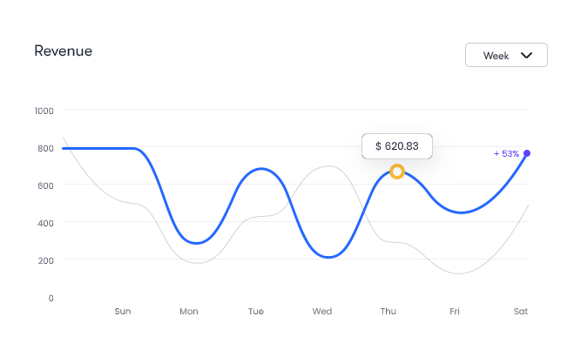Click the 400 value axis label
This screenshot has height=357, width=574.
(44, 223)
